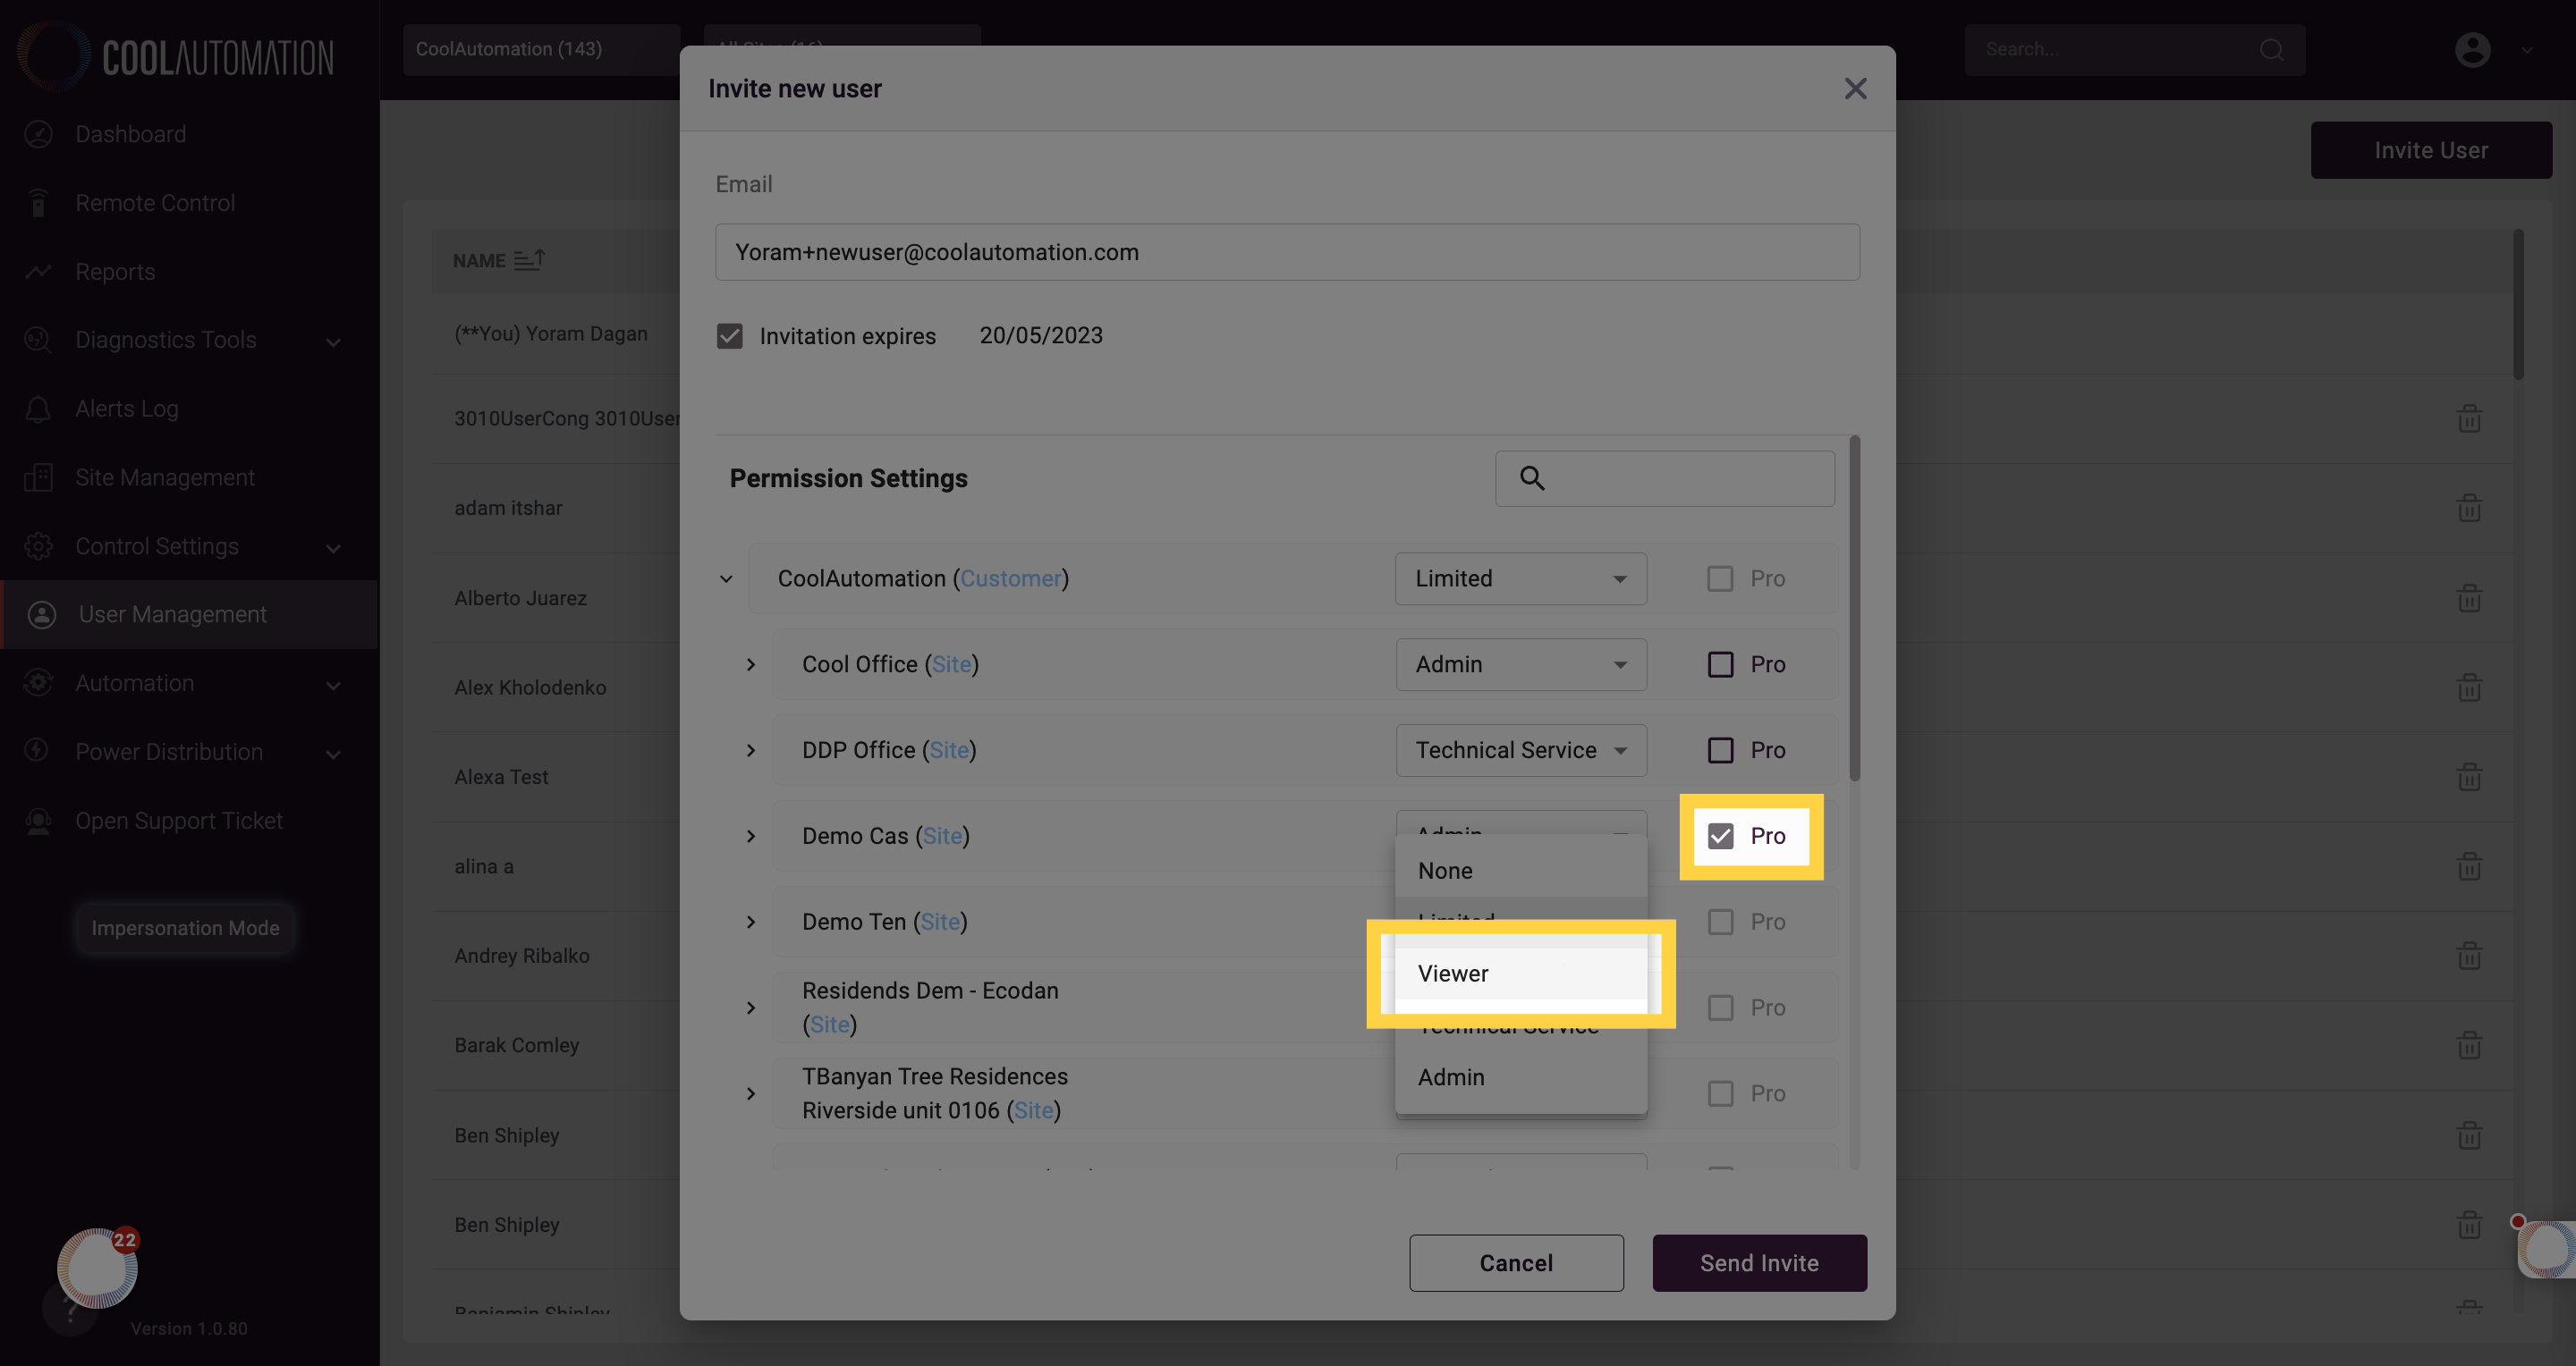Open Remote Control from sidebar icon
This screenshot has width=2576, height=1366.
(x=38, y=203)
